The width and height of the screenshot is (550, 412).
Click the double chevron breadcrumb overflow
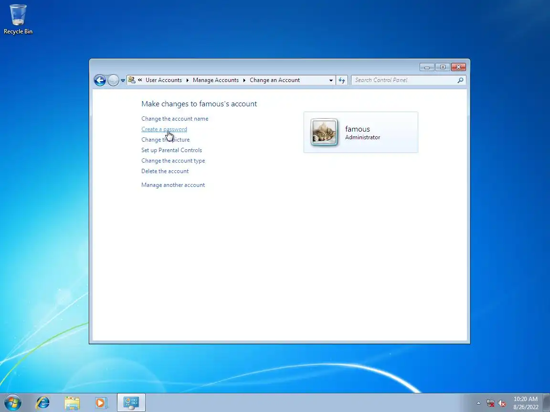pyautogui.click(x=140, y=80)
